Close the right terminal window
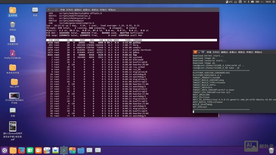Viewport: 276px width, 155px height. tap(195, 52)
